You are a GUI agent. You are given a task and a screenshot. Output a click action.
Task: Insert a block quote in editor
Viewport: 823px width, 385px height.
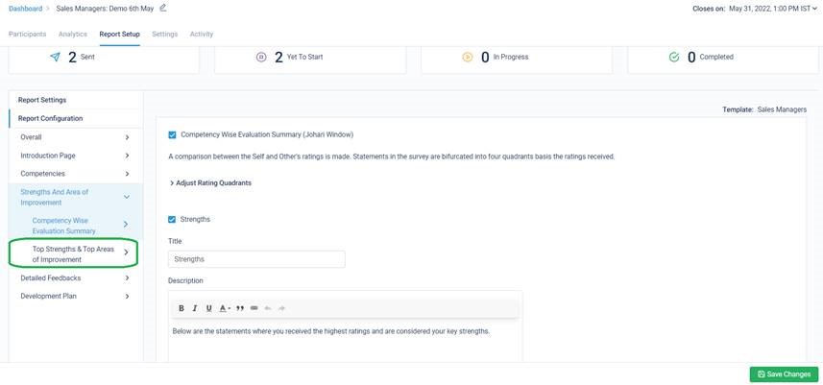point(240,308)
